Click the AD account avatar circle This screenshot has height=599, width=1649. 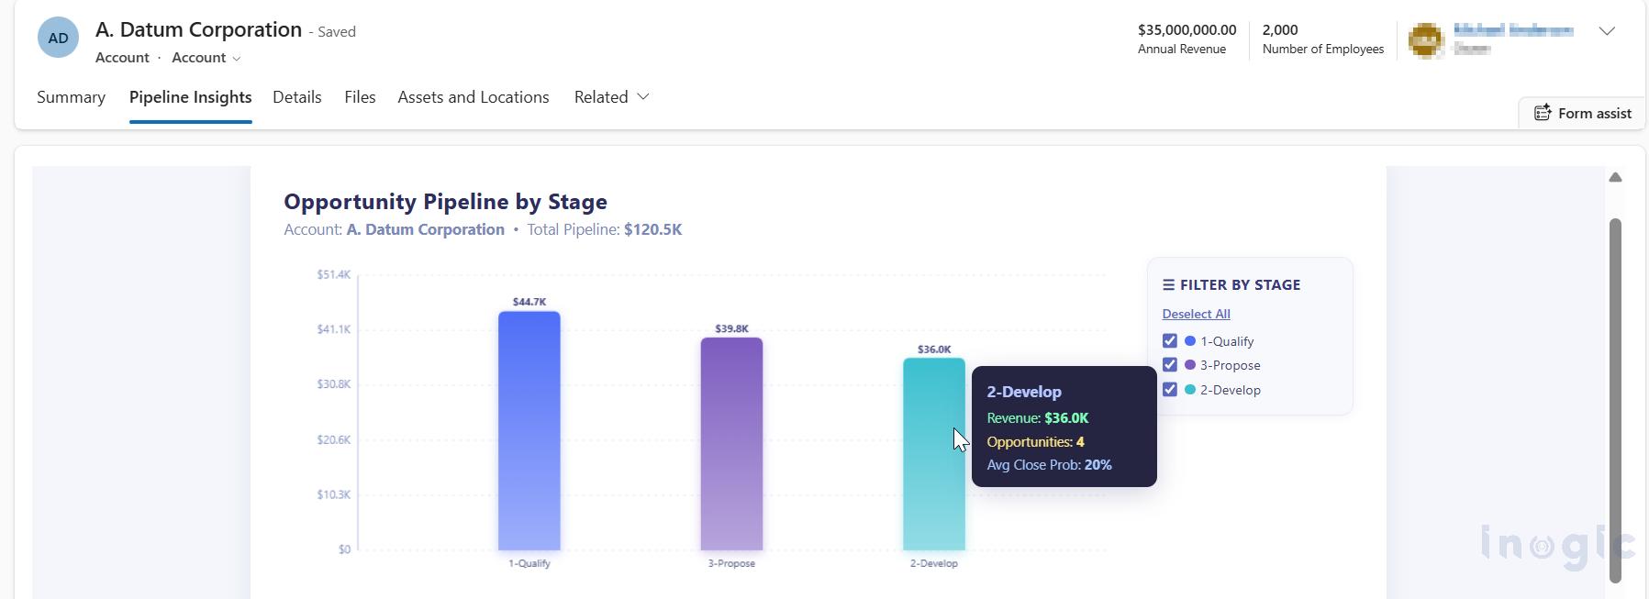coord(58,38)
